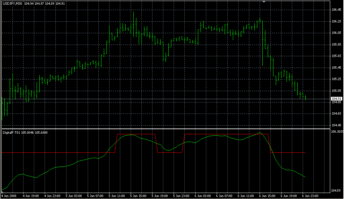Click the 6 Jun 03:00 time label
Image resolution: width=344 pixels, height=199 pixels.
(x=203, y=196)
